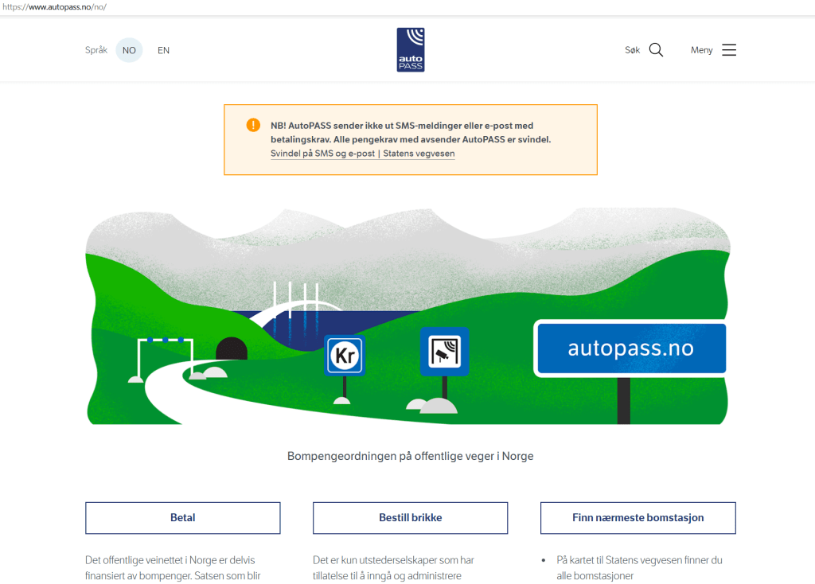
Task: Click the Betal button
Action: click(183, 517)
